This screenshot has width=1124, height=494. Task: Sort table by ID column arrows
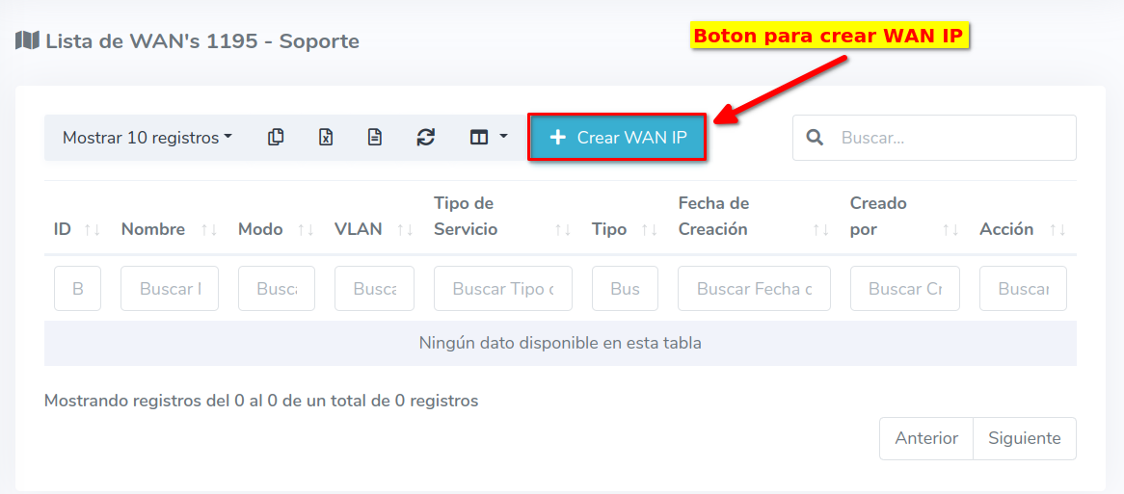(92, 229)
